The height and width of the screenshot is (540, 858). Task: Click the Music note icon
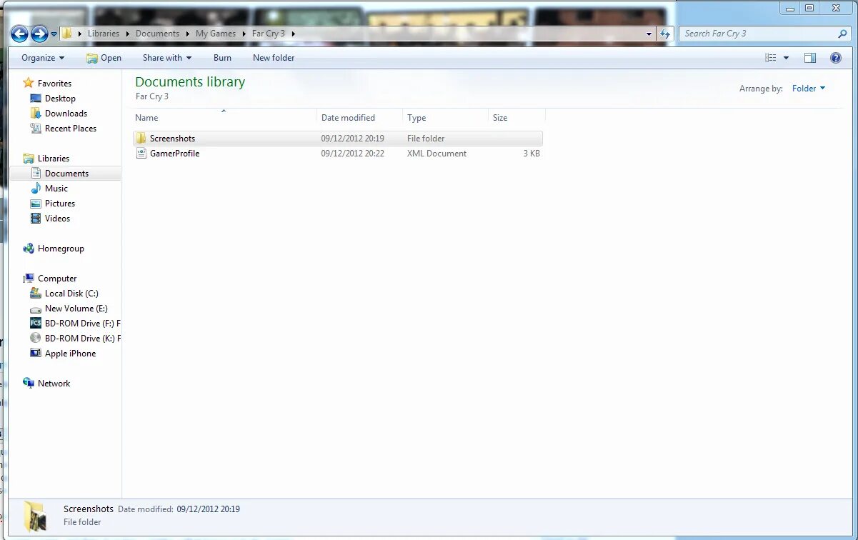pyautogui.click(x=36, y=189)
